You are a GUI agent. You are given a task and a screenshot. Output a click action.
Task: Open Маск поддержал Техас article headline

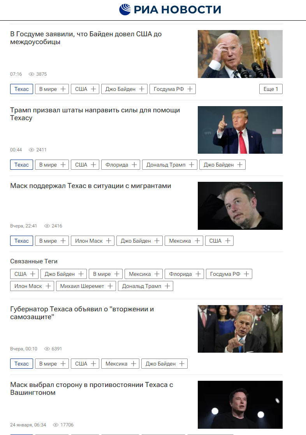coord(91,186)
